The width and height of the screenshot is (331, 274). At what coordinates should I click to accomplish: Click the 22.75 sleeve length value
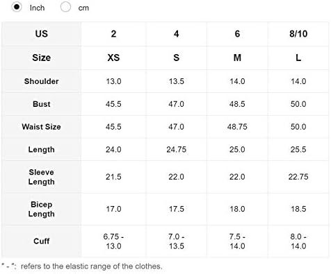(298, 177)
